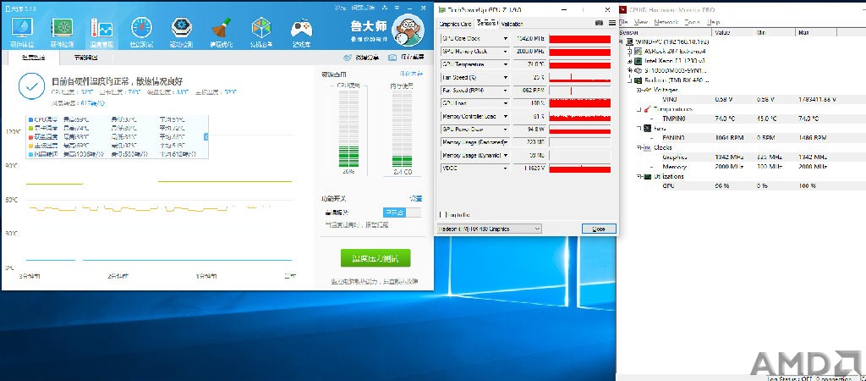The width and height of the screenshot is (866, 381).
Task: Toggle the graphics card temperature legend entry
Action: 44,128
